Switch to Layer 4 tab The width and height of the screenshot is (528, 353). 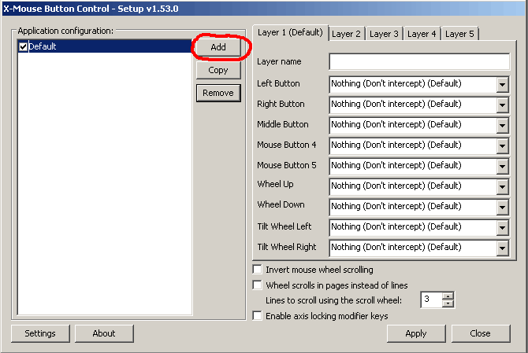tap(422, 34)
